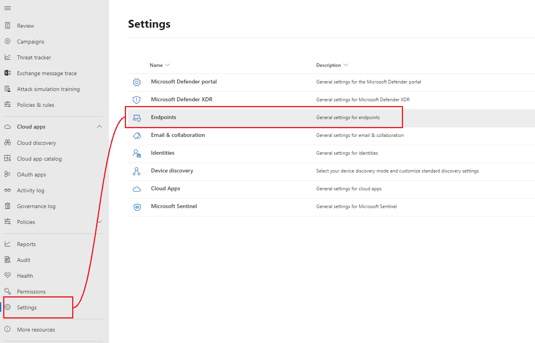Viewport: 535px width, 343px height.
Task: Click the Microsoft Defender XDR shield icon
Action: 137,100
